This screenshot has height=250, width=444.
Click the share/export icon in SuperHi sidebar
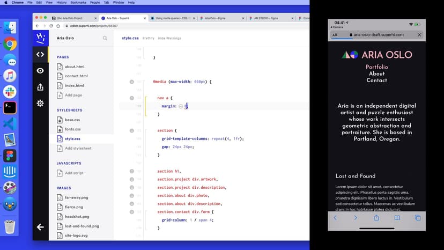40,87
